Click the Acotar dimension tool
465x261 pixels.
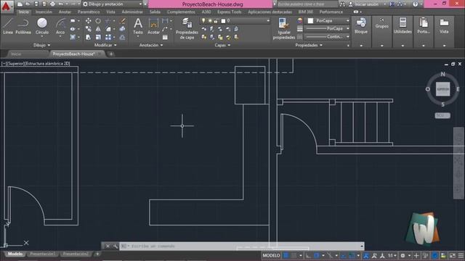pos(153,26)
